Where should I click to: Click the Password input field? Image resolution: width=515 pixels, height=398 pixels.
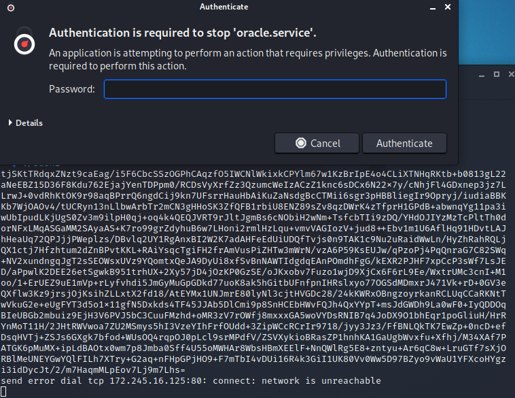pyautogui.click(x=275, y=89)
